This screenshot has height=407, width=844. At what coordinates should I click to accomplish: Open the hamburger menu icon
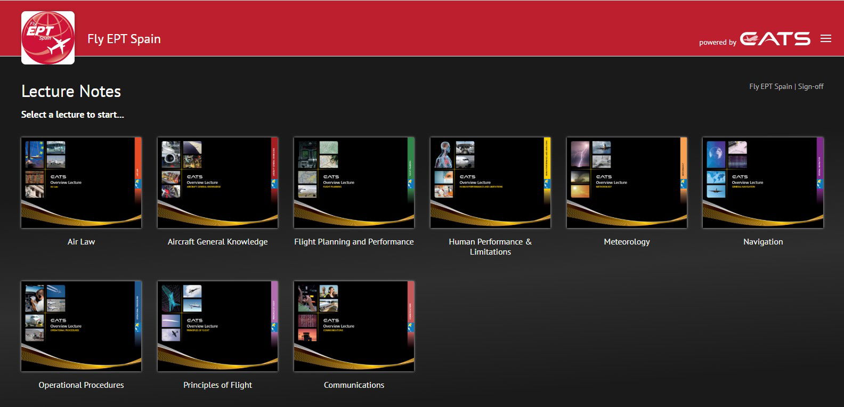(x=826, y=39)
